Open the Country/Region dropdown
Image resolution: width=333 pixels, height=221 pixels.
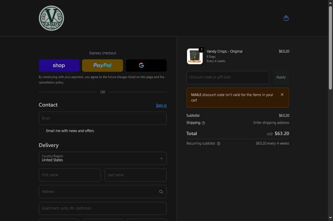(x=103, y=158)
